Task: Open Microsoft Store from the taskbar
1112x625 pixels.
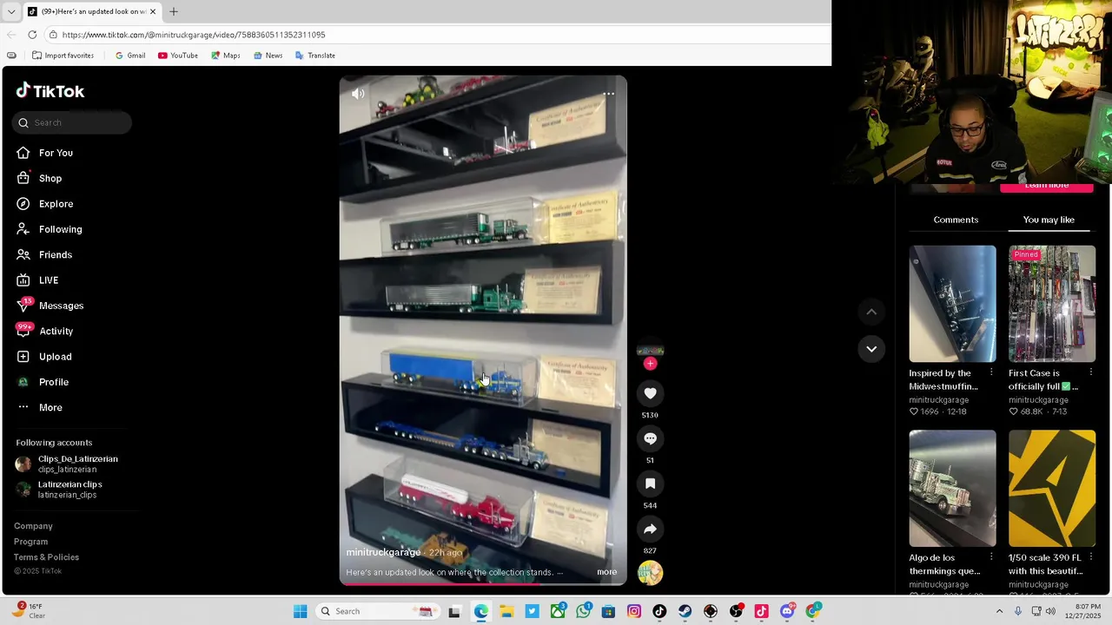Action: click(609, 611)
